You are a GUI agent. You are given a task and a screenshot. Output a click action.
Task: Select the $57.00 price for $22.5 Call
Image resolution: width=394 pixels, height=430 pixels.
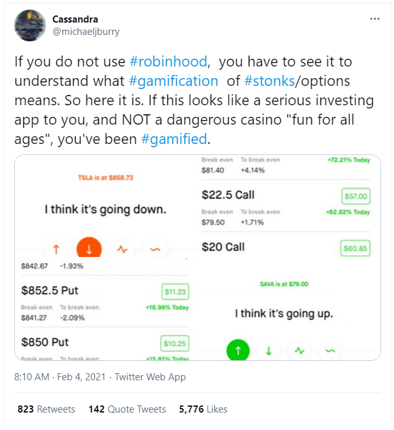coord(355,196)
